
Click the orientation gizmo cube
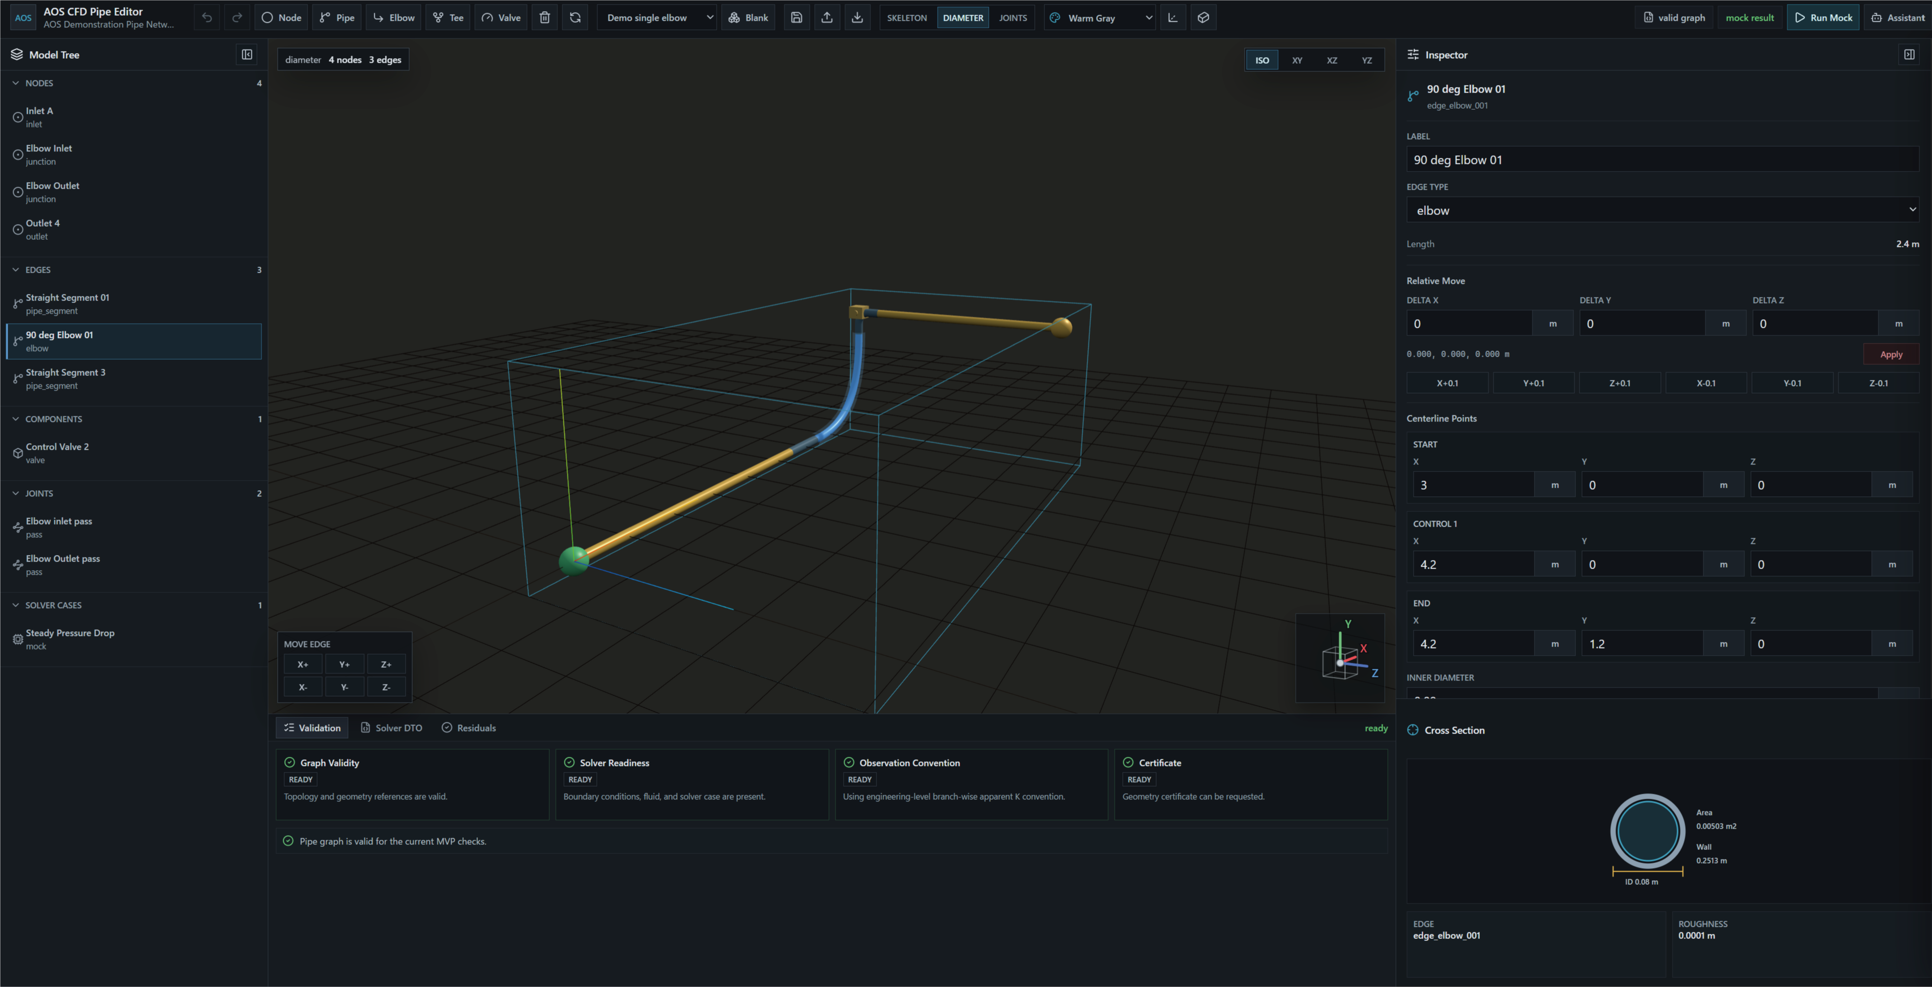[1339, 663]
